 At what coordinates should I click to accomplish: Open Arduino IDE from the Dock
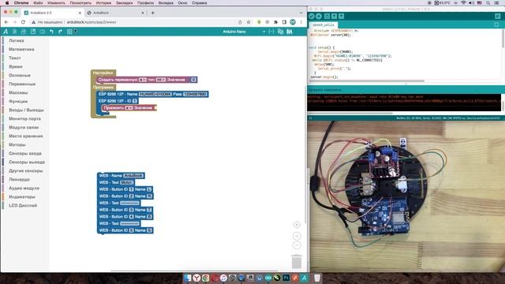pyautogui.click(x=268, y=278)
